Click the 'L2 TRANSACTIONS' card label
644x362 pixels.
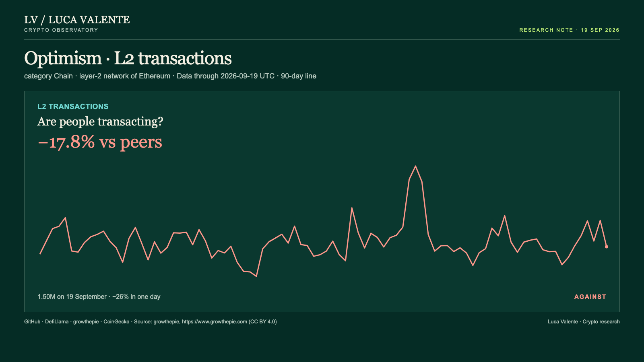(73, 107)
